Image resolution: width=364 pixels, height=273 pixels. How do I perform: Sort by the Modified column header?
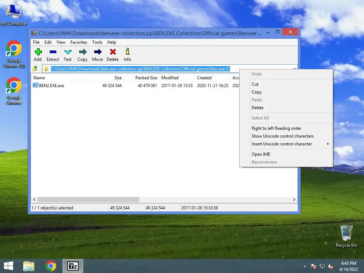177,78
